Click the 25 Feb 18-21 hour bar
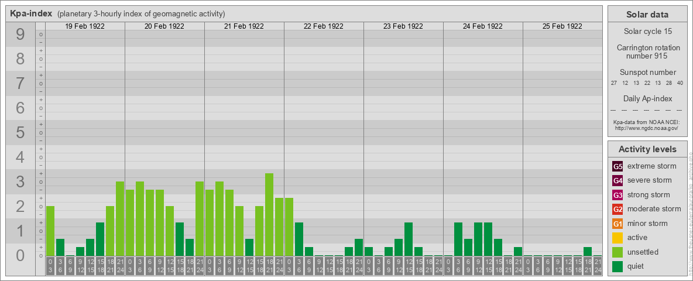This screenshot has height=281, width=693. 588,251
